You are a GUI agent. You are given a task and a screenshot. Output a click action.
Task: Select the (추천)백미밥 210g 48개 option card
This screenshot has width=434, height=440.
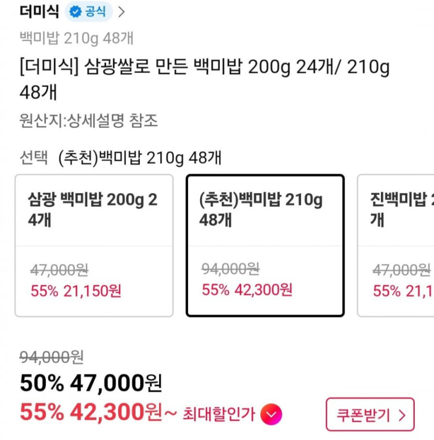pos(265,245)
